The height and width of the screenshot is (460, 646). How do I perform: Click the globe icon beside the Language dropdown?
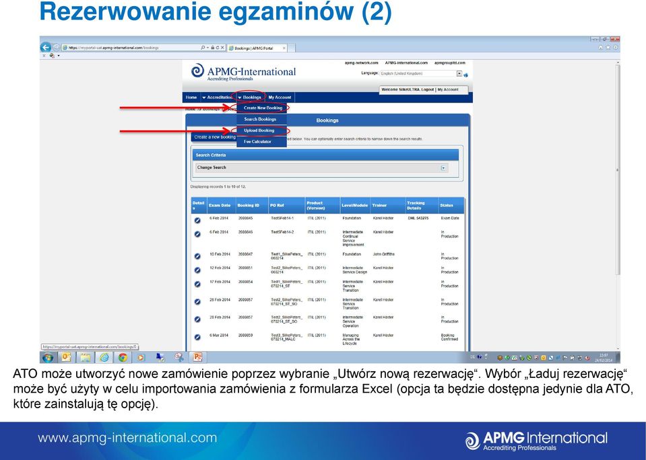[466, 75]
